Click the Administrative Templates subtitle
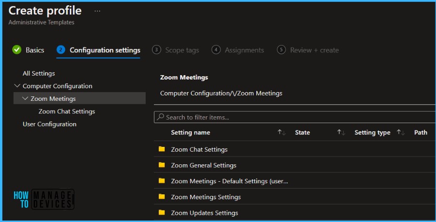The image size is (436, 222). [41, 22]
